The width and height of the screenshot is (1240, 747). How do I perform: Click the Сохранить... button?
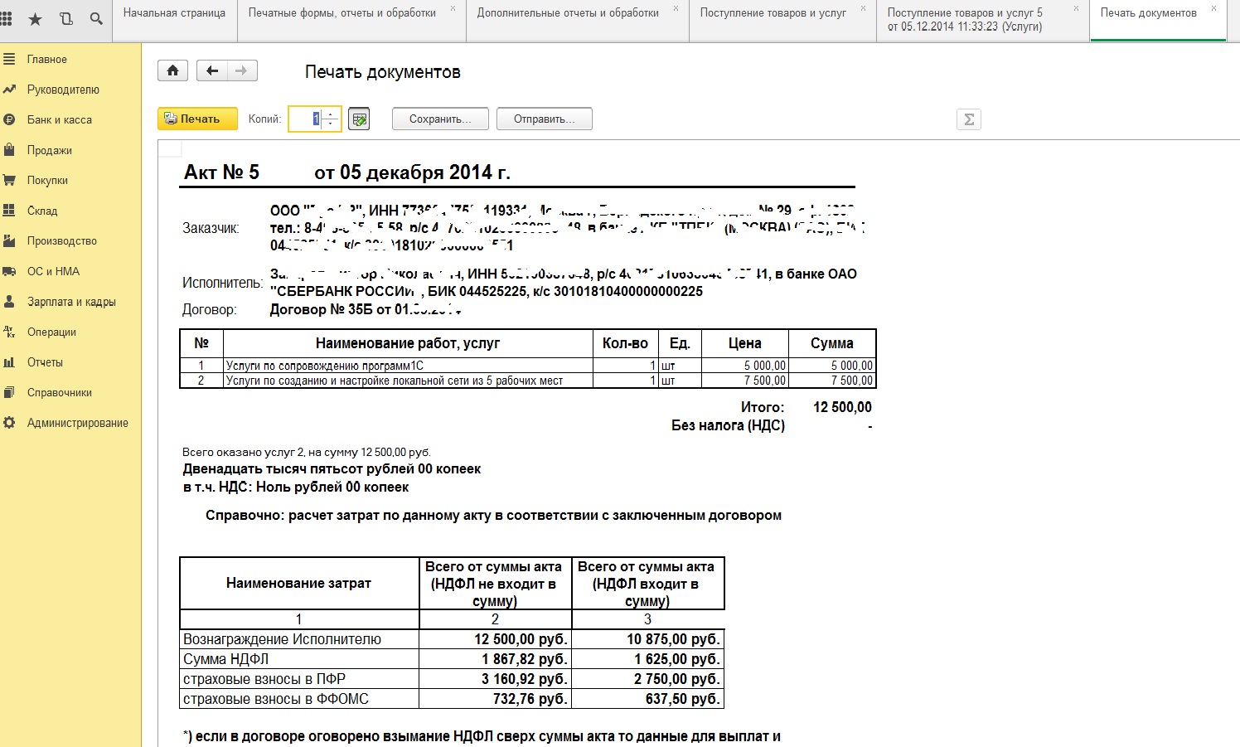point(440,119)
